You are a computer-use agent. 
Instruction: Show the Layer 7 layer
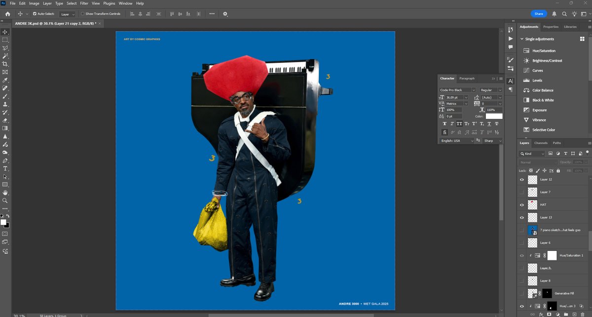522,191
